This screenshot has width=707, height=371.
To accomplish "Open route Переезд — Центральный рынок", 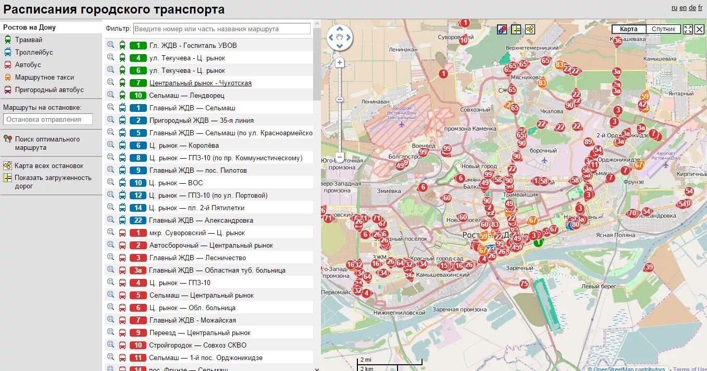I will coord(200,332).
